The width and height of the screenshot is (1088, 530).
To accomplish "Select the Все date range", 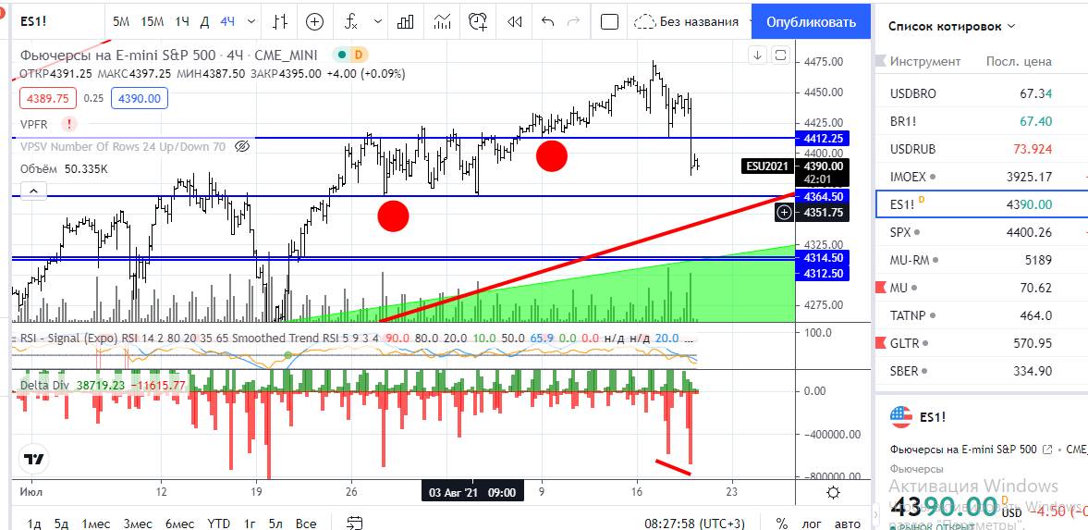I will tap(306, 524).
